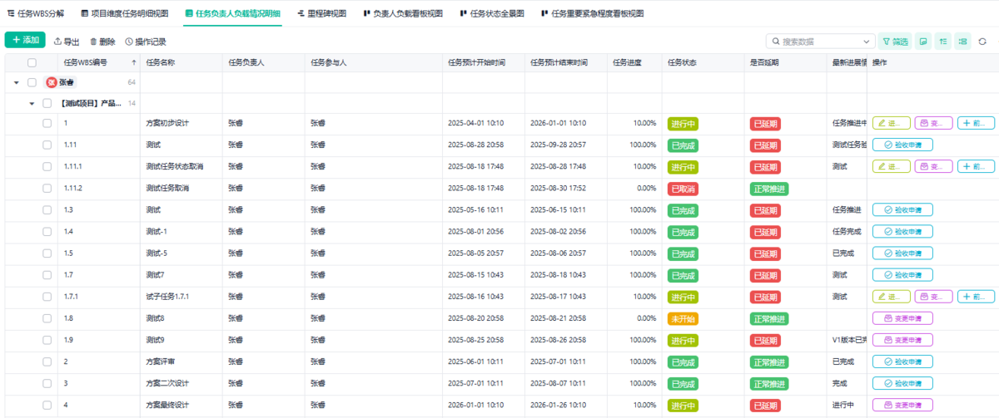Click the magnifier icon in search box
Viewport: 999px width, 418px height.
[x=776, y=41]
